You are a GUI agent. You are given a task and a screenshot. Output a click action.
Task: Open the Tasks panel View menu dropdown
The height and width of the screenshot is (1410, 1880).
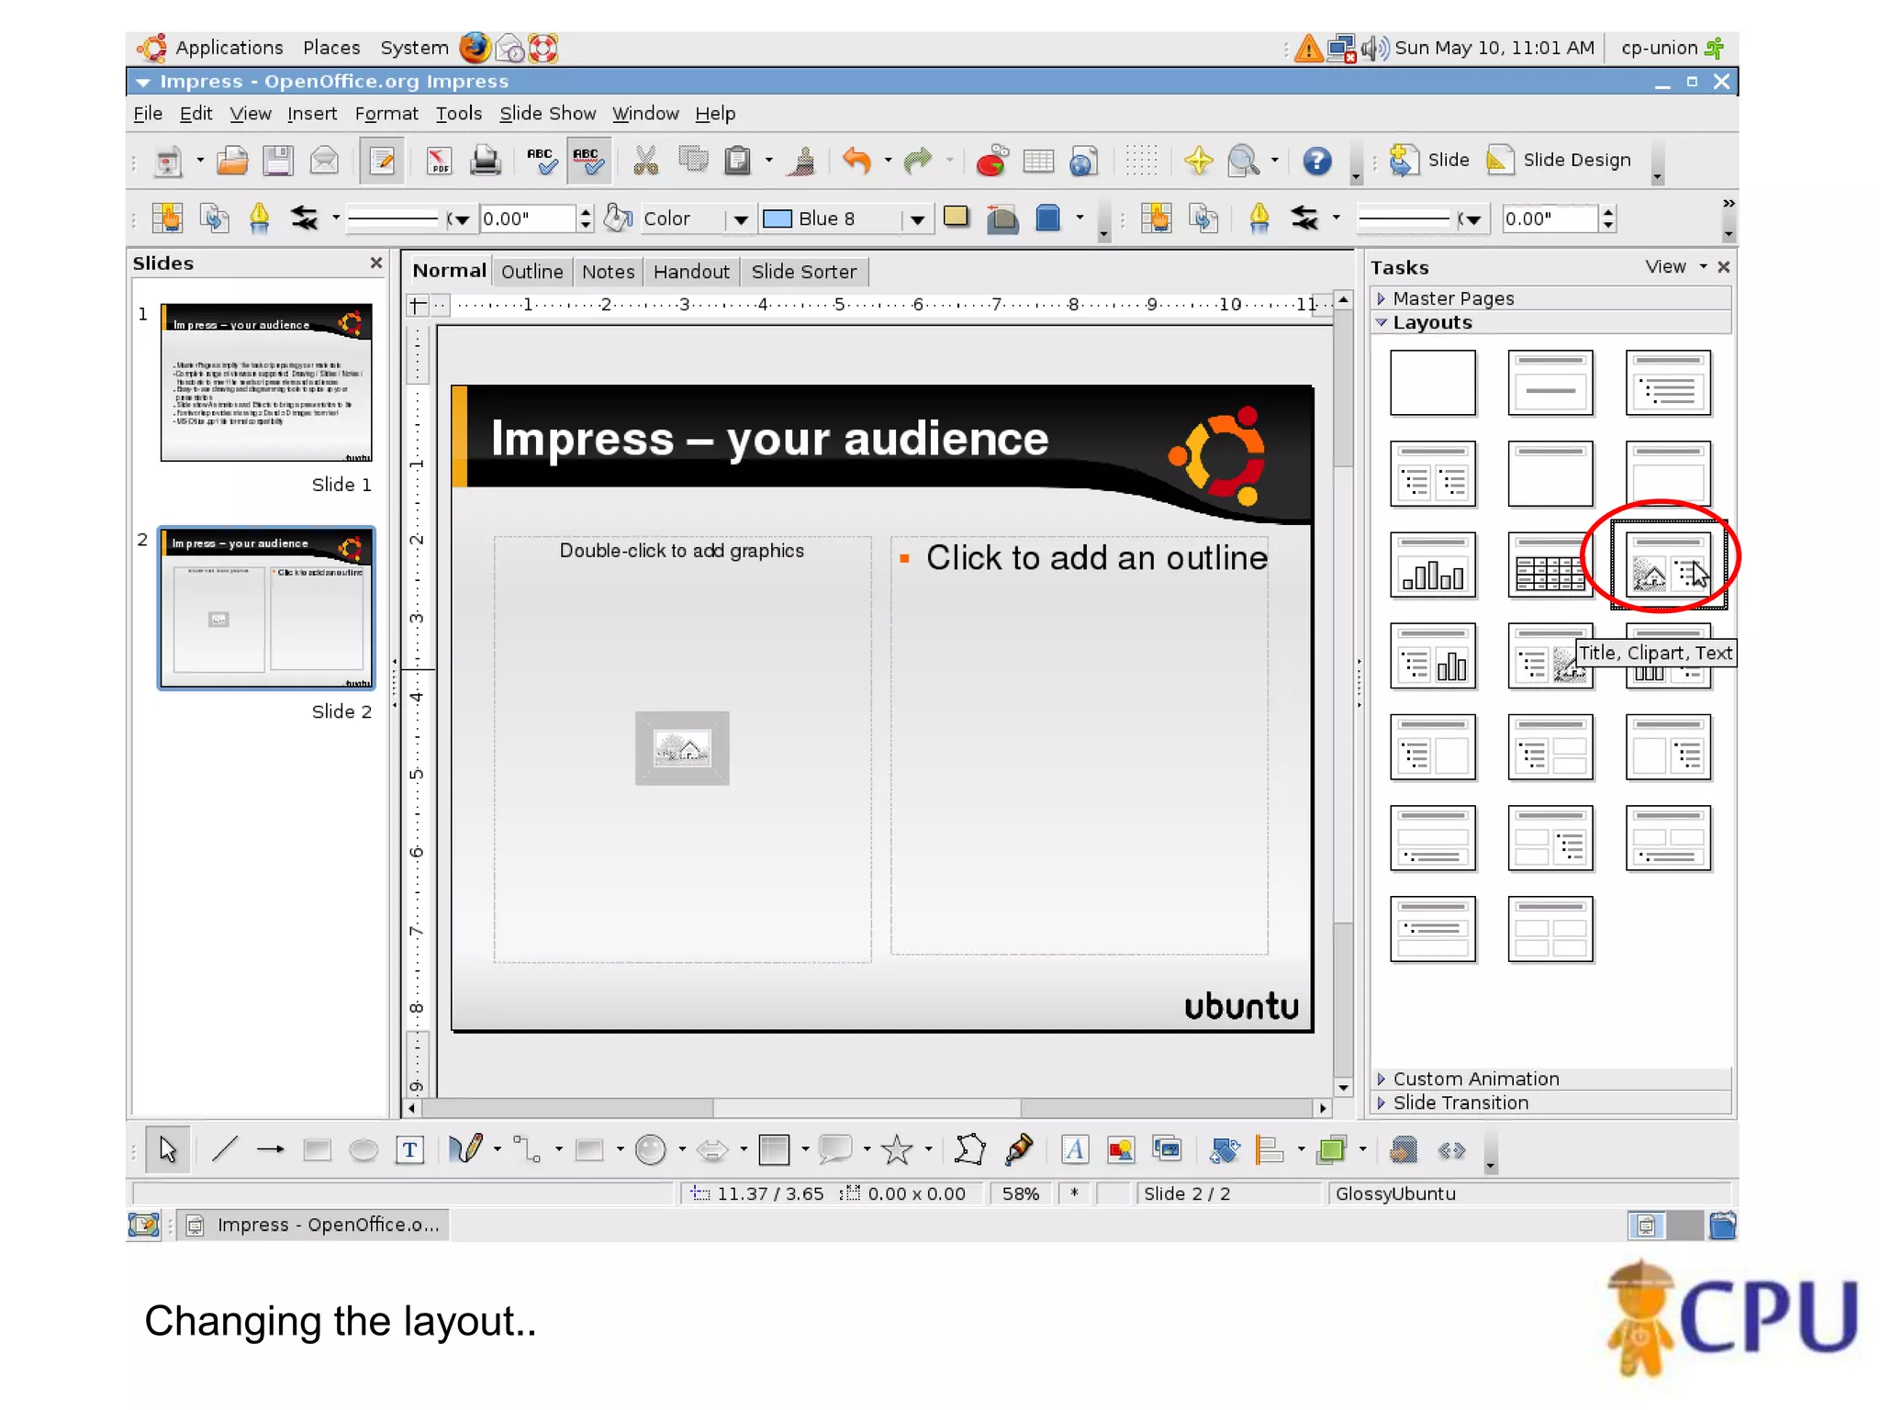coord(1675,267)
